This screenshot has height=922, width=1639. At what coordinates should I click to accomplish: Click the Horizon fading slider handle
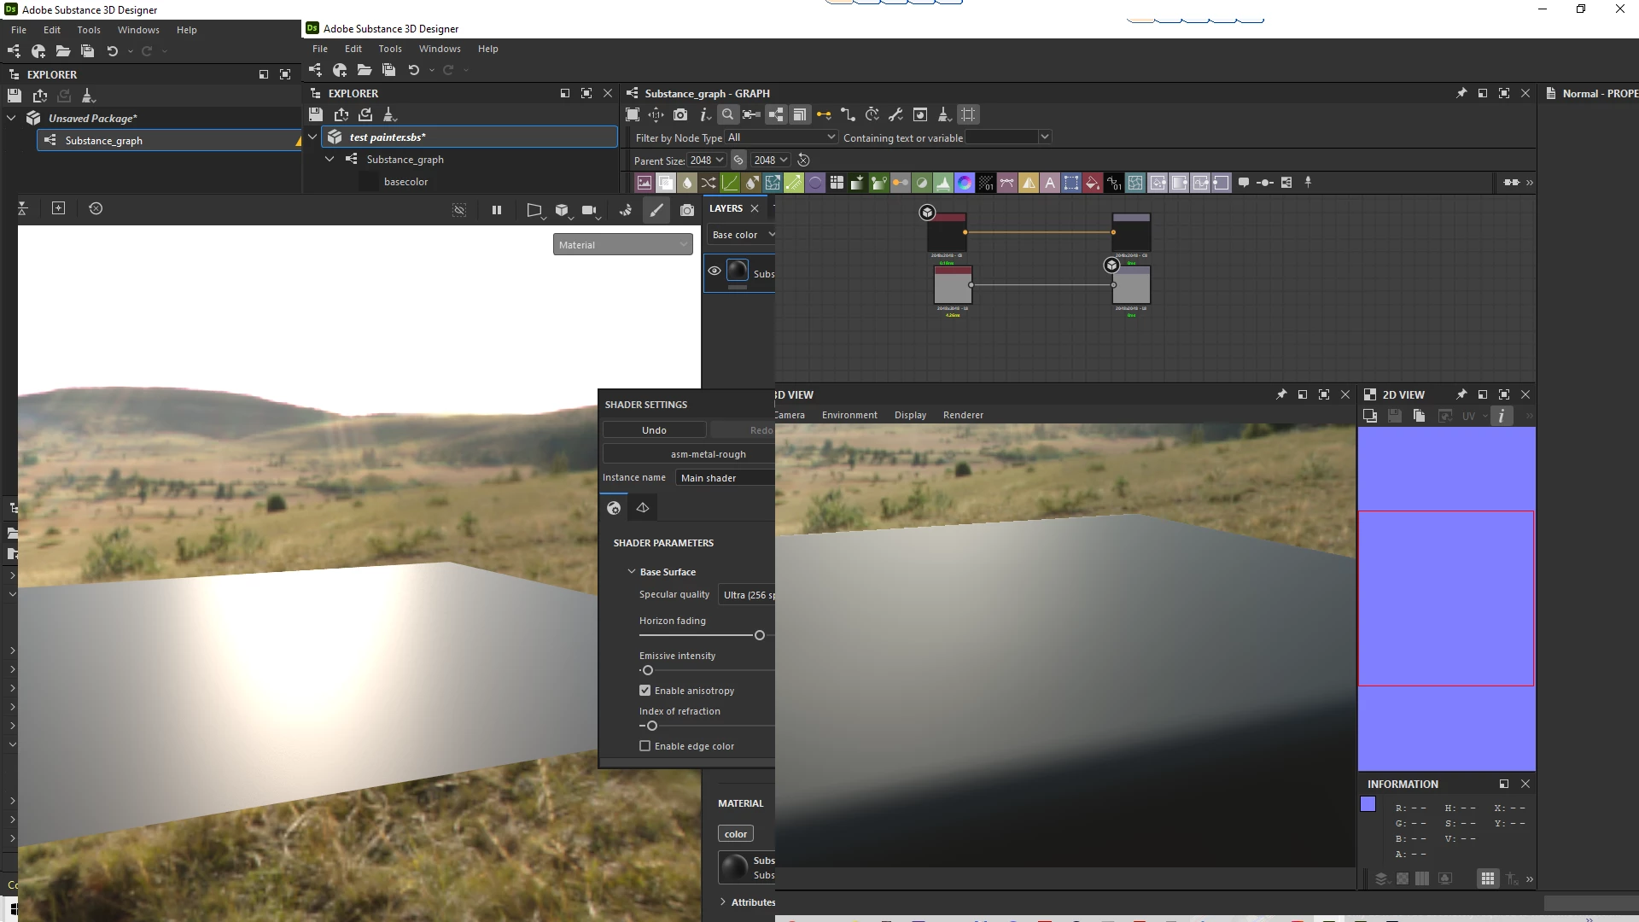759,635
